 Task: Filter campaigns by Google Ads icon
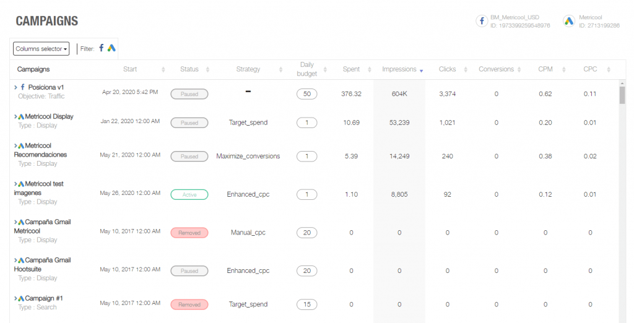[x=111, y=48]
